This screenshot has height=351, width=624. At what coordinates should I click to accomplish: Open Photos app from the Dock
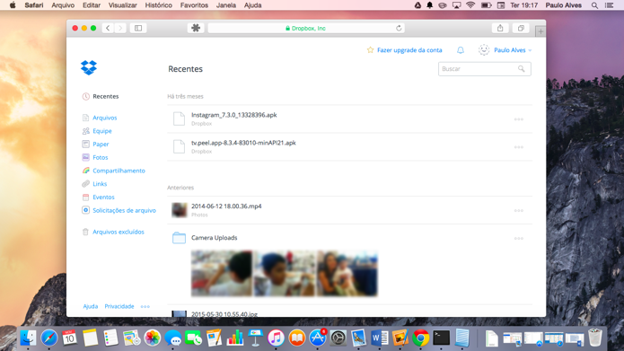click(152, 338)
